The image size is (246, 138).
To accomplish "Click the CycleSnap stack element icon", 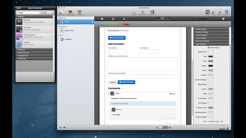I will coord(19,29).
